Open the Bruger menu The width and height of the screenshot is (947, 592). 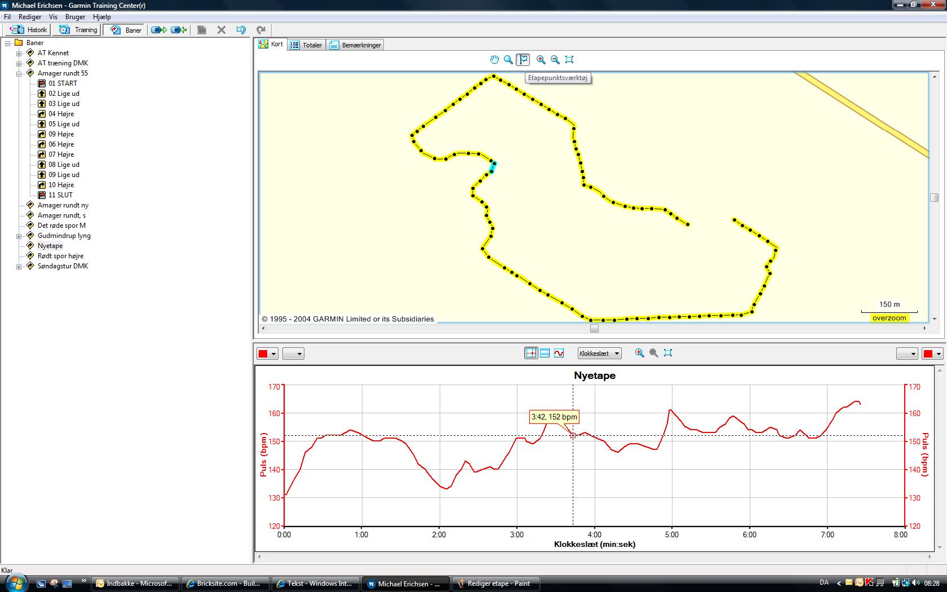point(75,17)
